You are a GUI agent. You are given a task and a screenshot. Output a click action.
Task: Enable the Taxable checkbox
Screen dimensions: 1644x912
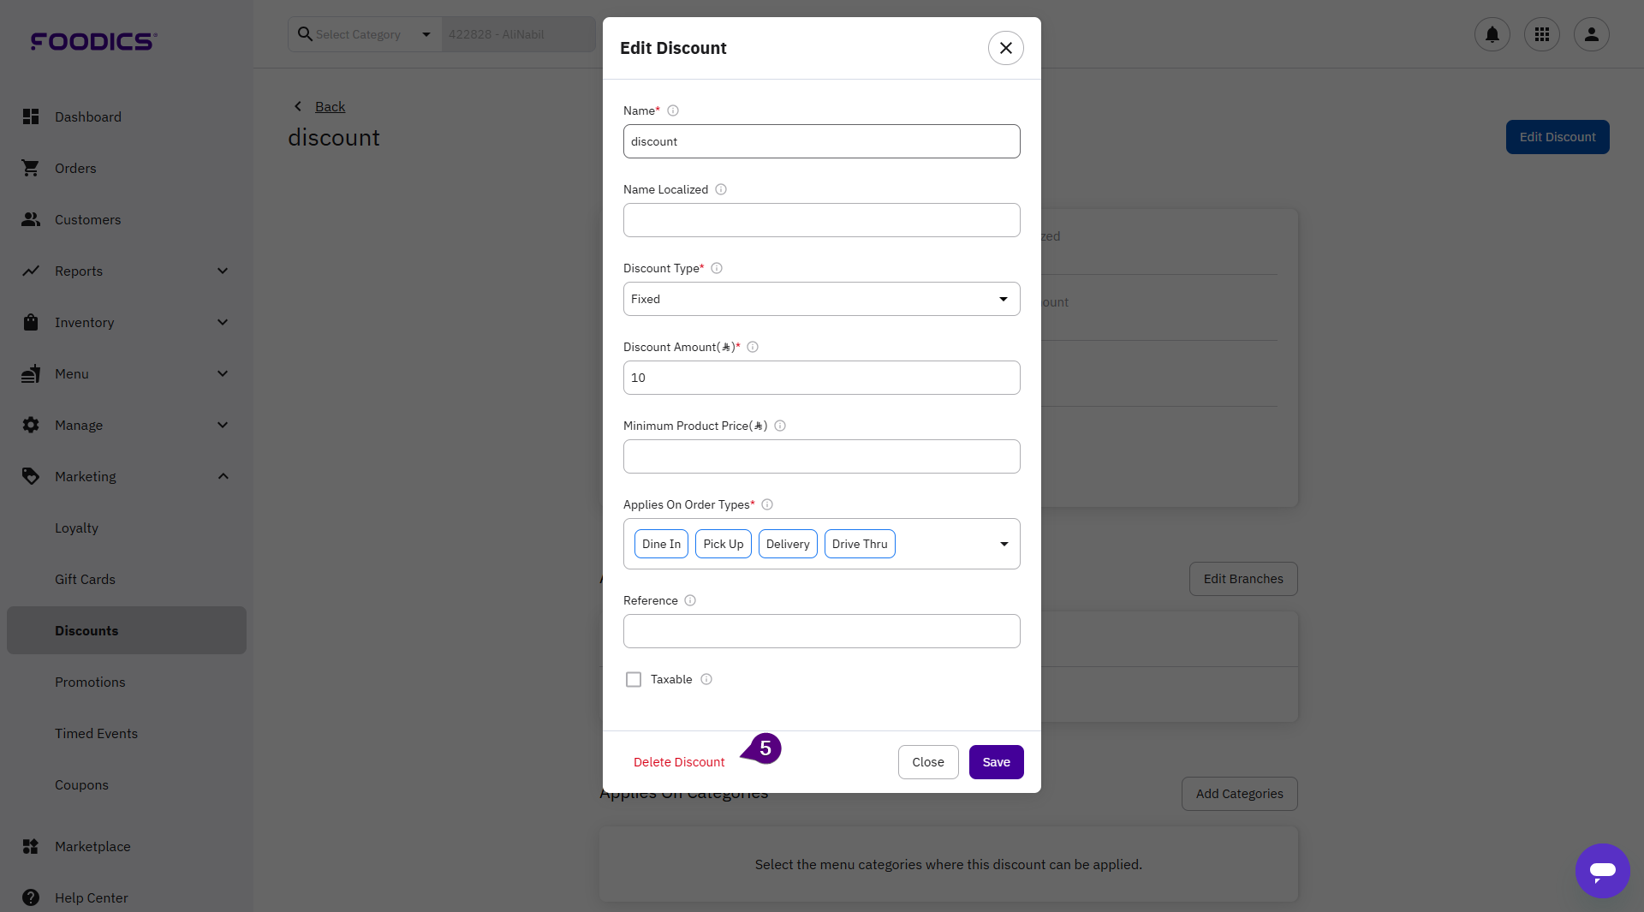[634, 679]
